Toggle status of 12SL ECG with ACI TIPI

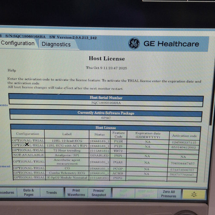(x=100, y=146)
